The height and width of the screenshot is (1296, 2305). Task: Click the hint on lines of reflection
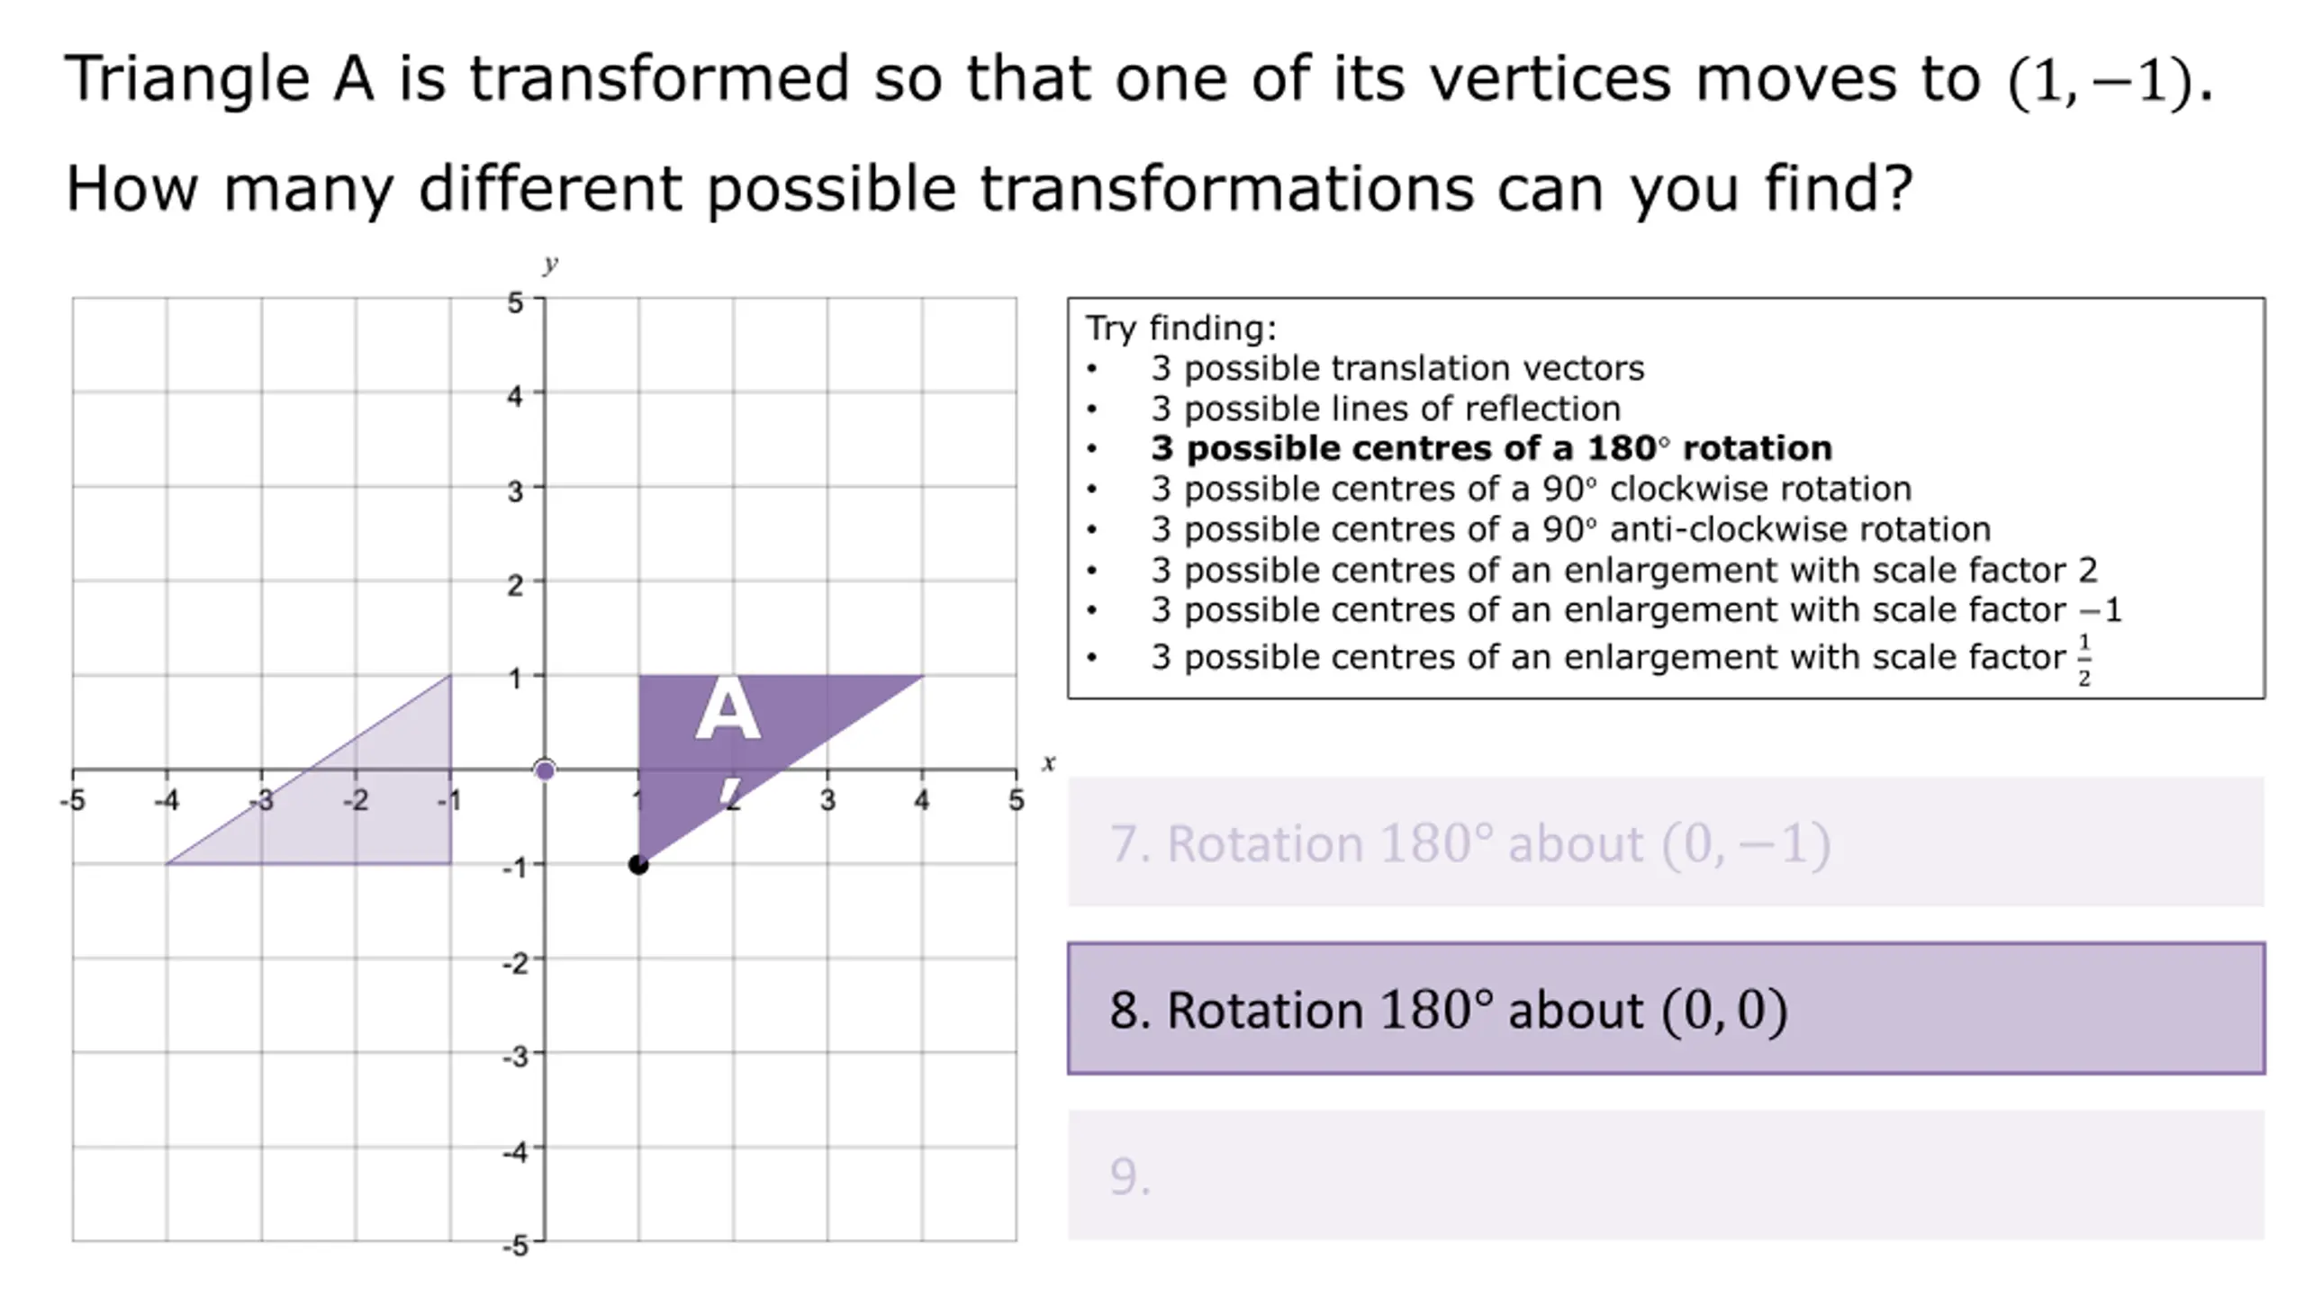tap(1386, 409)
